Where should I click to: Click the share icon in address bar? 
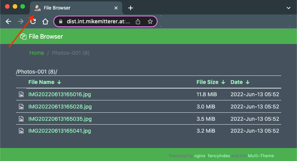[138, 21]
